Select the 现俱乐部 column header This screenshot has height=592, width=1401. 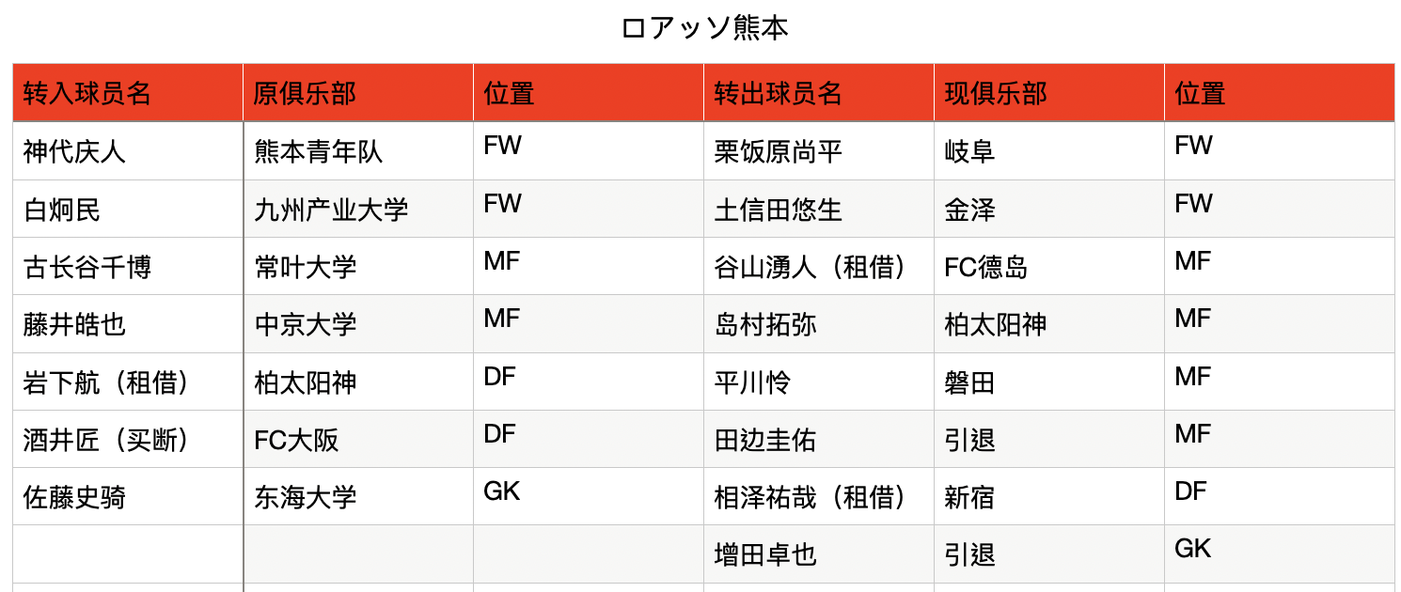coord(1049,93)
